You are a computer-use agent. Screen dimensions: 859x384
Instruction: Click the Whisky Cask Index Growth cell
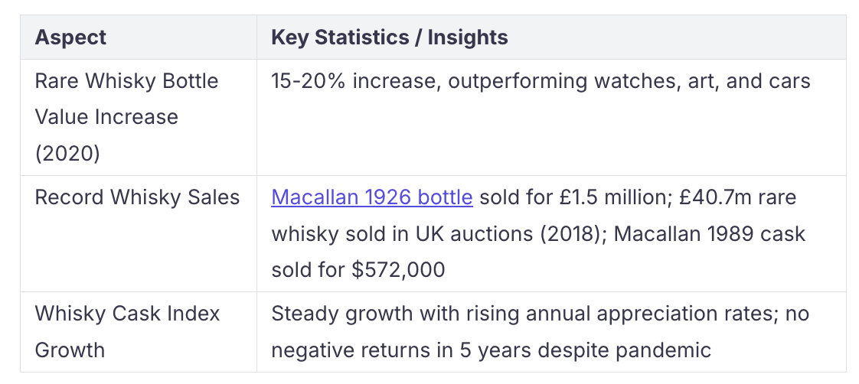[x=139, y=332]
